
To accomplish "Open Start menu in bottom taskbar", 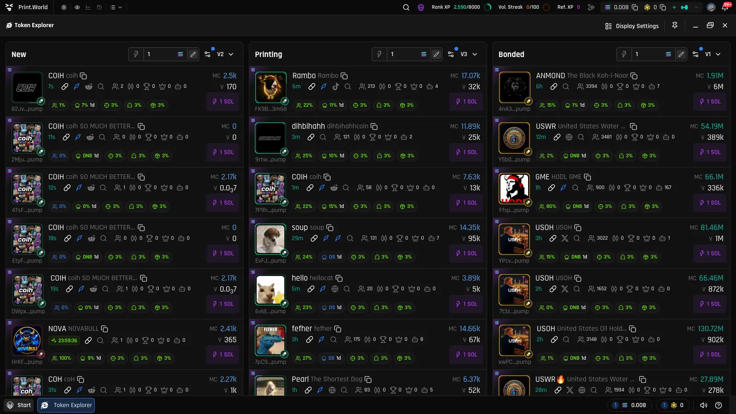I will (19, 405).
